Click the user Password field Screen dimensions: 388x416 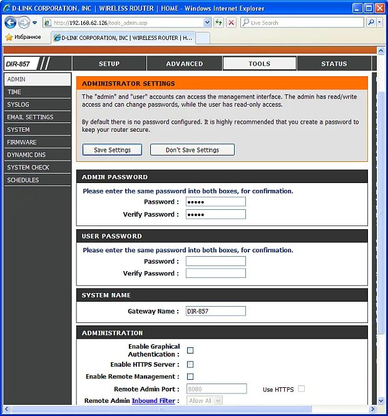point(216,261)
